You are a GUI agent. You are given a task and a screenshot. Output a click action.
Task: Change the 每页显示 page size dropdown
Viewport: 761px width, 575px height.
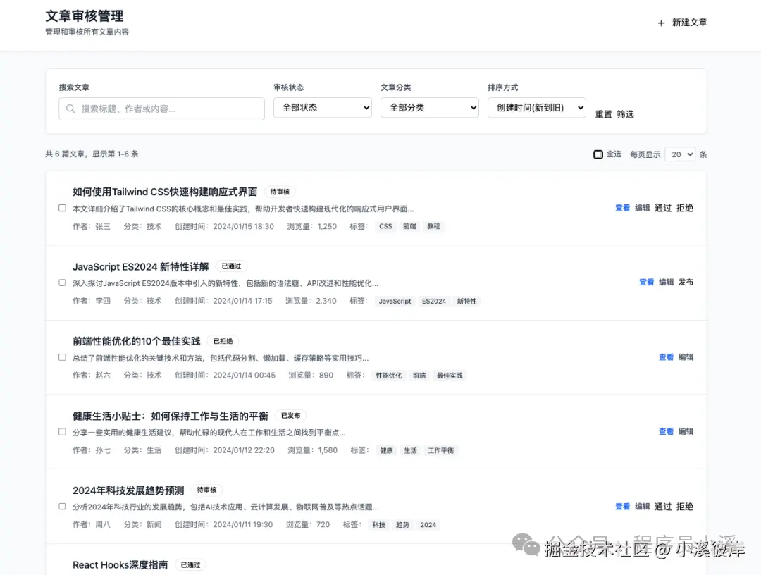click(x=679, y=154)
